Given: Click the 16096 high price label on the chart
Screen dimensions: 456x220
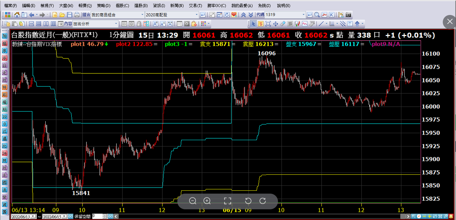Looking at the screenshot, I should point(267,53).
